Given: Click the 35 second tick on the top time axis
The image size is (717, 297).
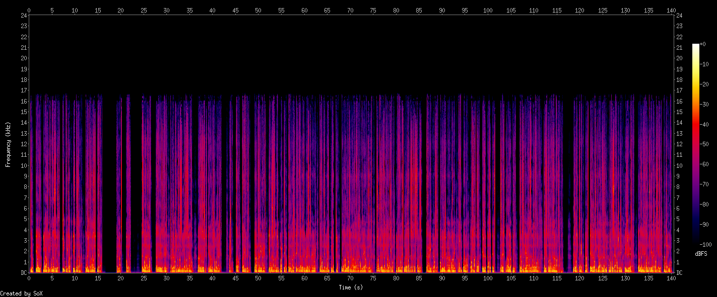Looking at the screenshot, I should 189,10.
